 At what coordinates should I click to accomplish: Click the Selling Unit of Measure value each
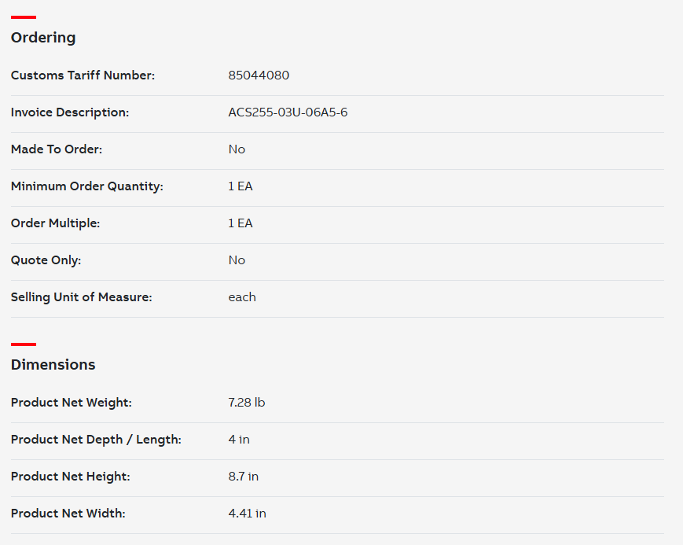[242, 297]
